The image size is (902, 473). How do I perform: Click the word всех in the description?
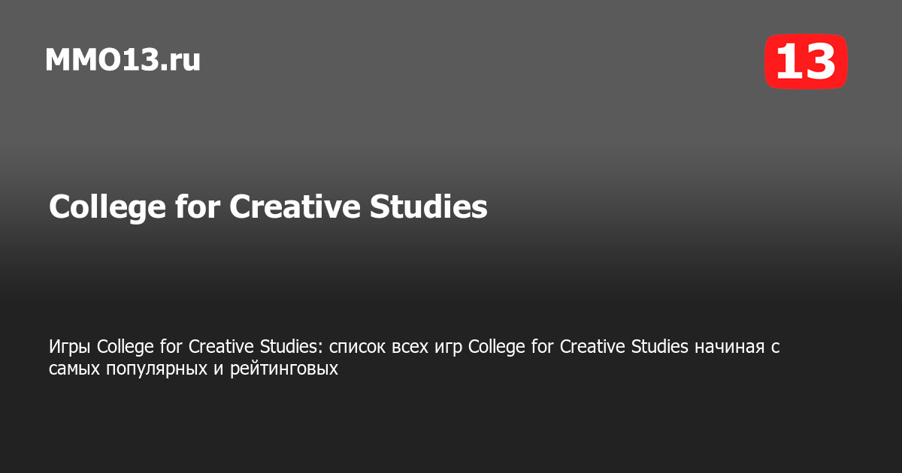(420, 347)
